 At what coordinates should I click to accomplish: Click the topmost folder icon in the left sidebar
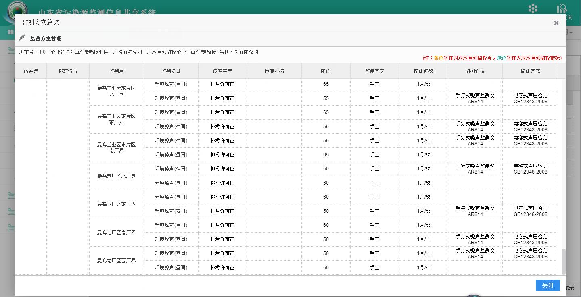click(10, 50)
